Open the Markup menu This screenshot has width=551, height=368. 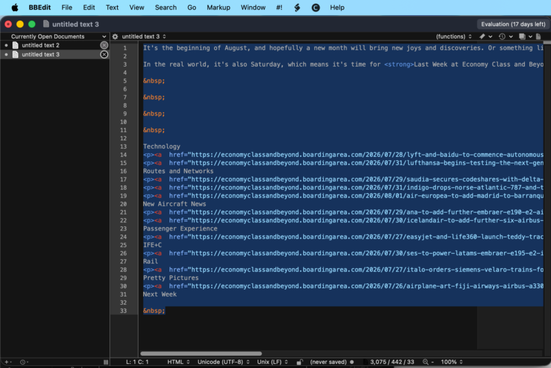218,8
